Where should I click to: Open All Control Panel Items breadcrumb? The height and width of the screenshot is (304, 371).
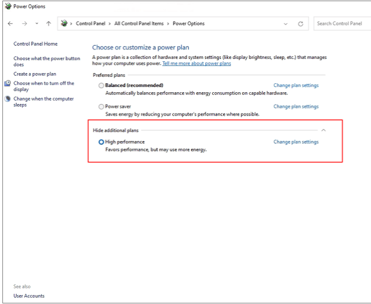pos(138,24)
